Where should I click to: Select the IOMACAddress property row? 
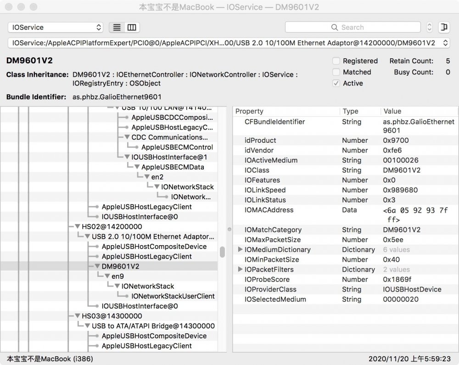pos(346,214)
